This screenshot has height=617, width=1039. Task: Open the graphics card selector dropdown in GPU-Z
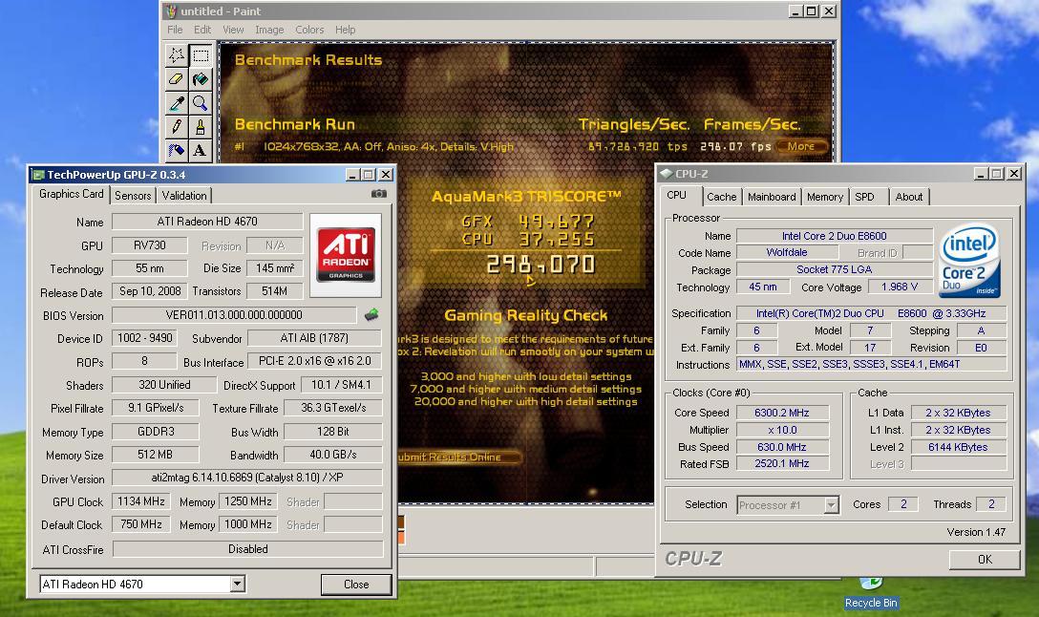(x=238, y=584)
